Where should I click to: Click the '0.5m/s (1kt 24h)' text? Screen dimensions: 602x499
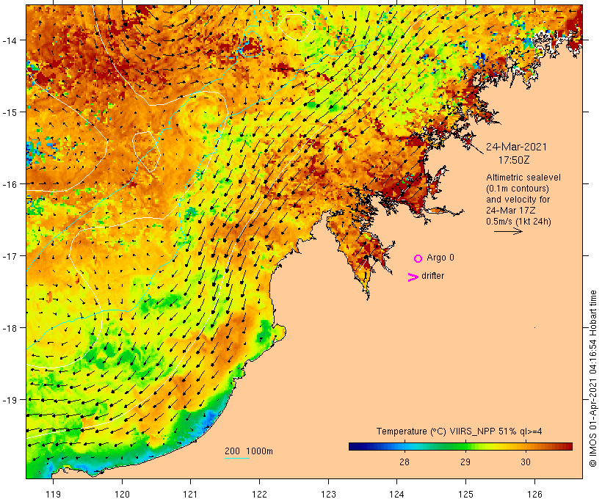pyautogui.click(x=518, y=222)
